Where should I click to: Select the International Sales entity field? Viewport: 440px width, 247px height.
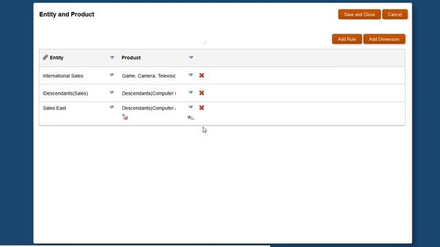[63, 76]
